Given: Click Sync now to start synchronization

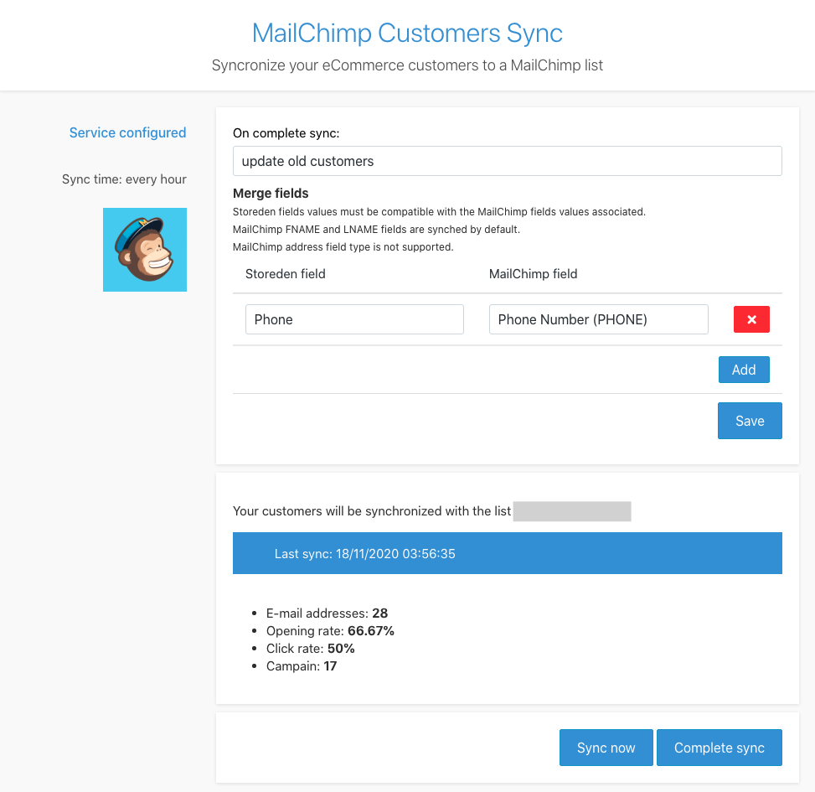Looking at the screenshot, I should 606,747.
